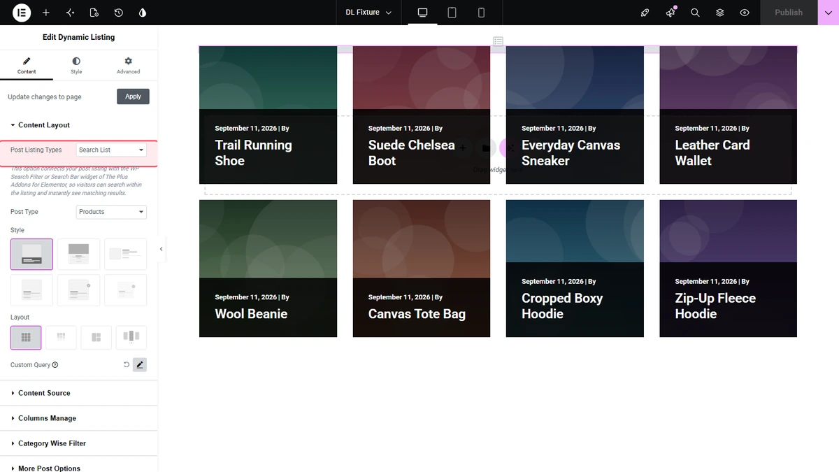Switch to the Style tab
The image size is (839, 472).
click(x=76, y=66)
